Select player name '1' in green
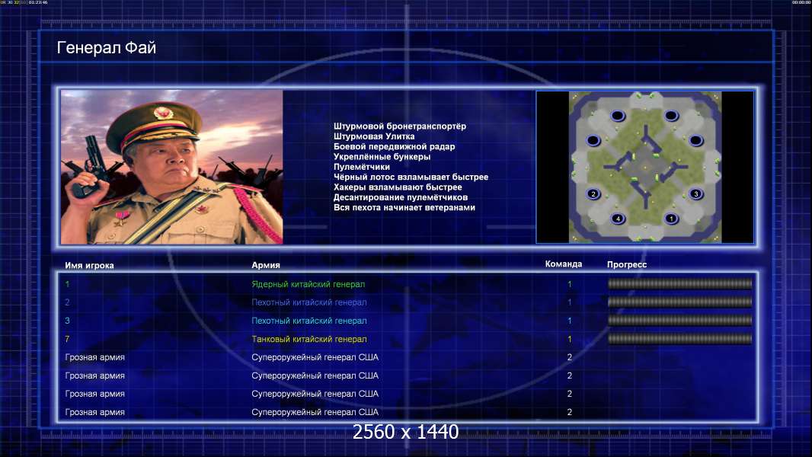 click(67, 284)
